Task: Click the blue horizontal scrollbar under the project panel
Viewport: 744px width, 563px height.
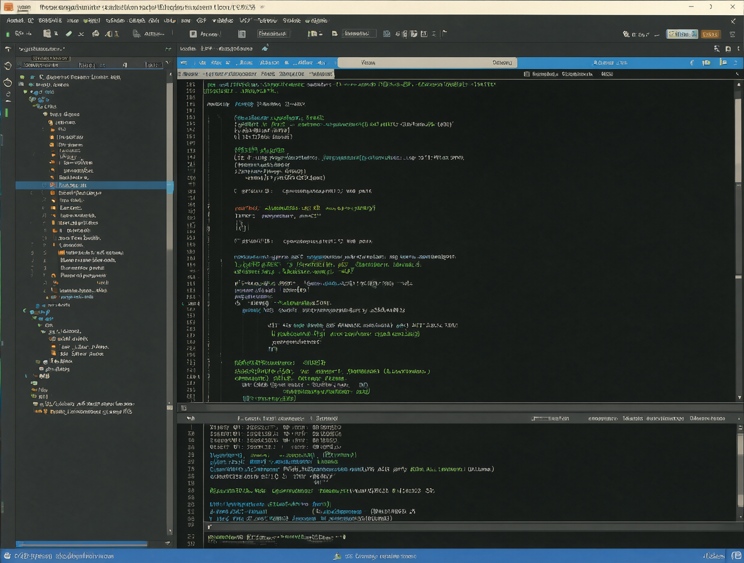Action: (x=82, y=544)
